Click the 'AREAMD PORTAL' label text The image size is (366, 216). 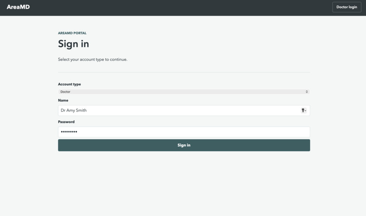point(72,33)
